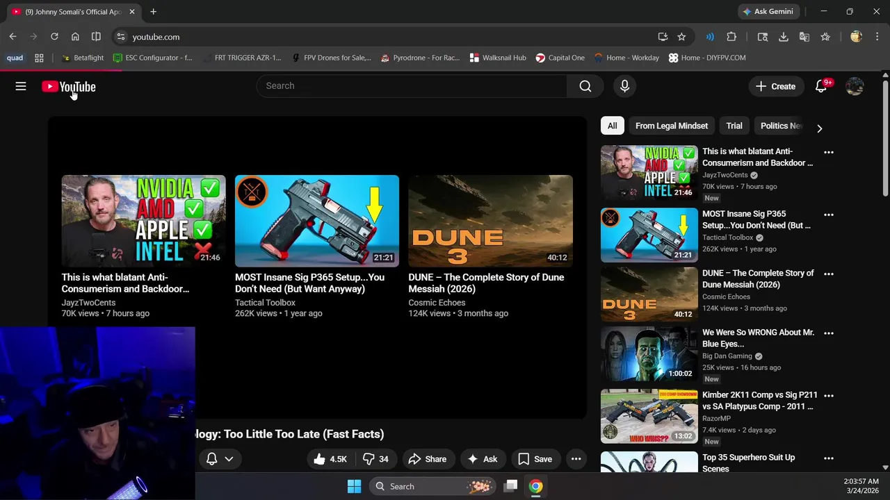Open the browser home page
Image resolution: width=890 pixels, height=500 pixels.
[75, 37]
